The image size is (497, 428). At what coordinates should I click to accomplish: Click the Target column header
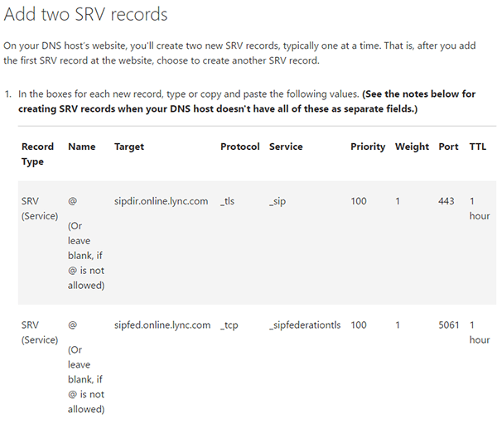coord(129,147)
